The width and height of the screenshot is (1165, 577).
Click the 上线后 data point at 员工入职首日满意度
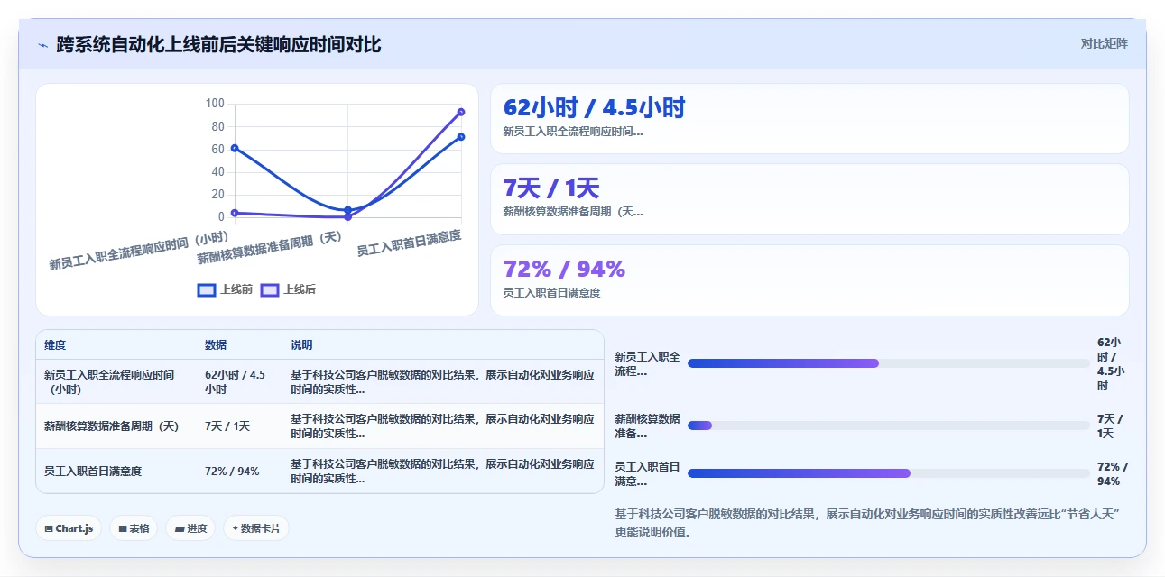461,112
